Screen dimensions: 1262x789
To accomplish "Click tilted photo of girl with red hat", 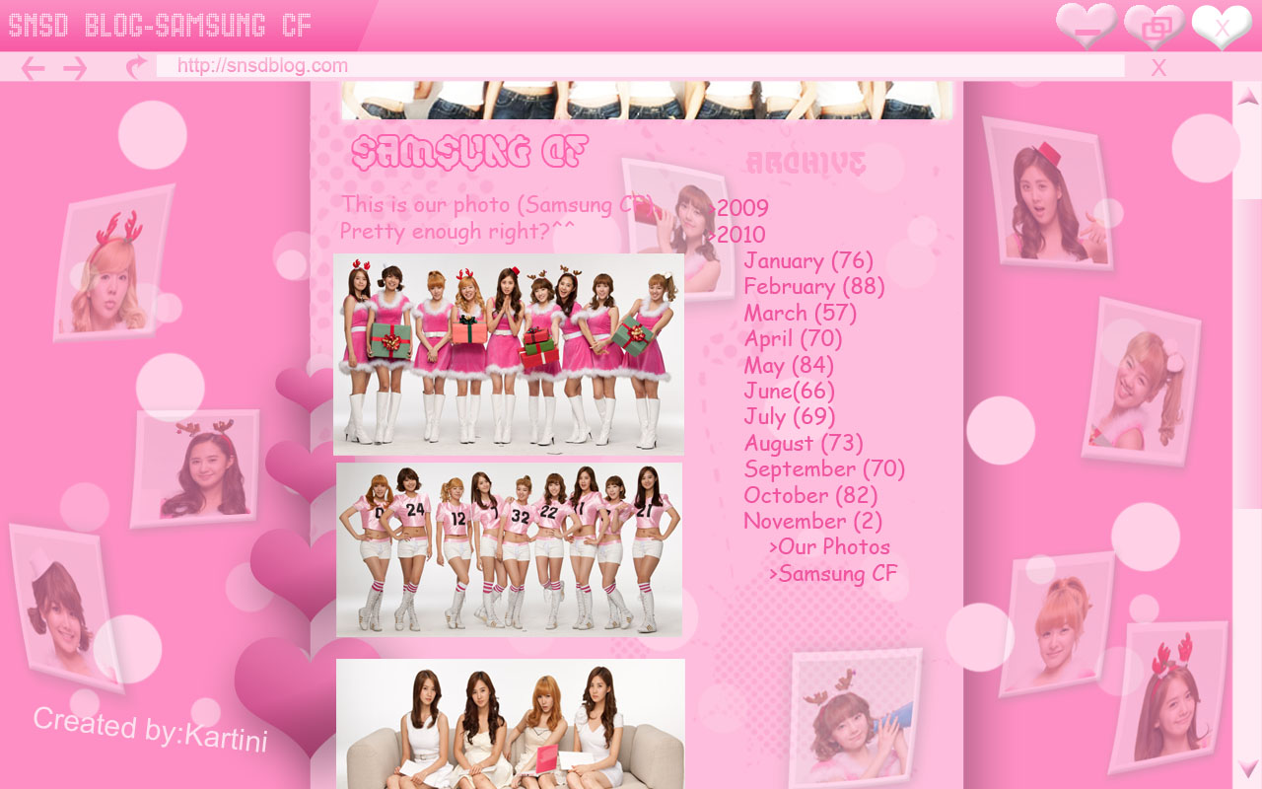I will point(1048,192).
